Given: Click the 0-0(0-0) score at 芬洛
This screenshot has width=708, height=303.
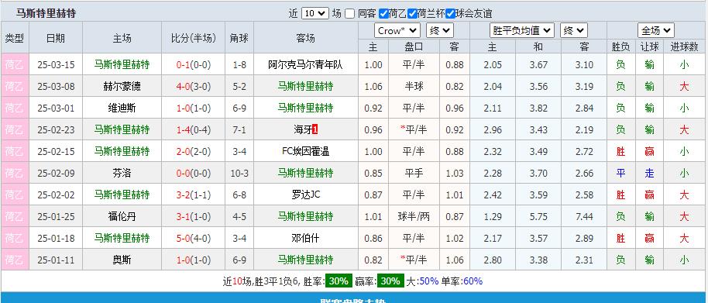Looking at the screenshot, I should (193, 173).
